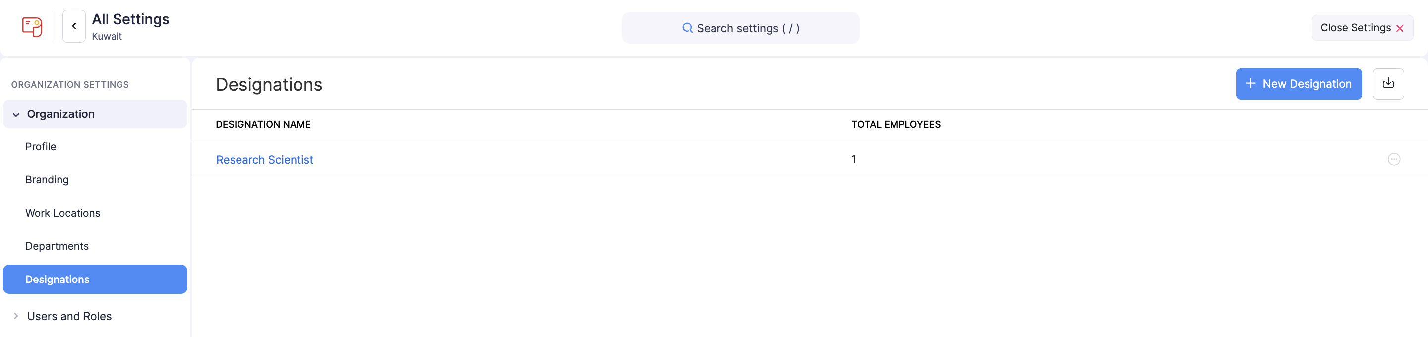Viewport: 1428px width, 337px height.
Task: Select Departments in the sidebar
Action: tap(57, 246)
